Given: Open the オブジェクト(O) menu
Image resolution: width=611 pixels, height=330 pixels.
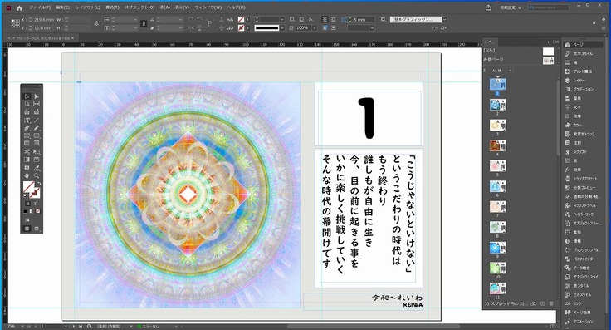Looking at the screenshot, I should [139, 7].
